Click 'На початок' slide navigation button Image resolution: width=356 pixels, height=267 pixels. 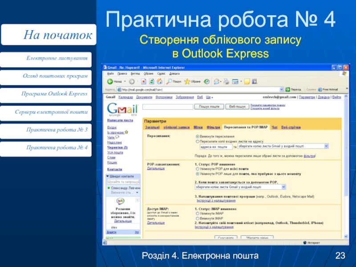[49, 35]
